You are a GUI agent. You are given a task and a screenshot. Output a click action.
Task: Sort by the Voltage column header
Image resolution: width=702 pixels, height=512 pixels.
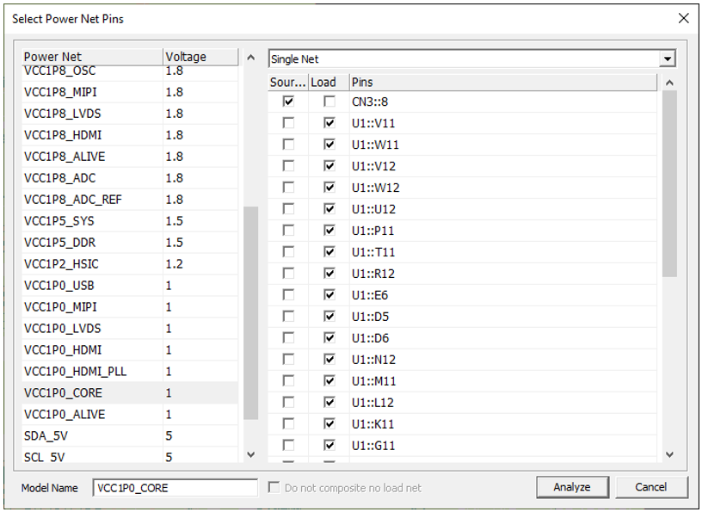200,57
